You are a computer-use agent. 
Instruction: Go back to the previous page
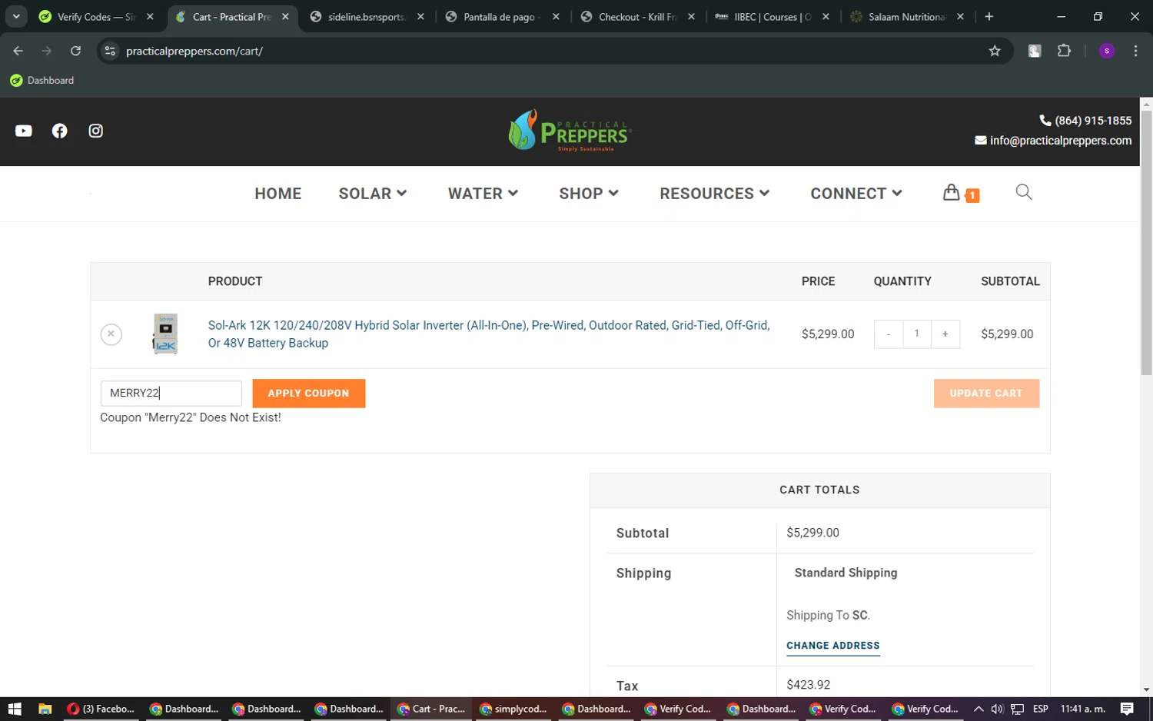pyautogui.click(x=18, y=51)
